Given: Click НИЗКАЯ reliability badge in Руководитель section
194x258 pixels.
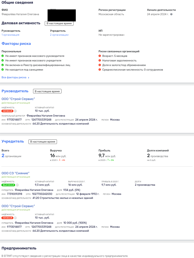Looking at the screenshot, I should coord(7,111).
